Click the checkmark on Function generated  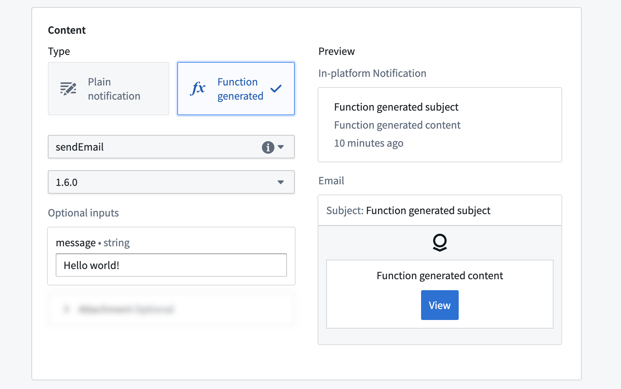coord(276,89)
